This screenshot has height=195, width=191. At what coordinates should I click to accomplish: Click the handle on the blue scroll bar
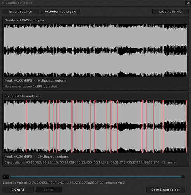183,177
